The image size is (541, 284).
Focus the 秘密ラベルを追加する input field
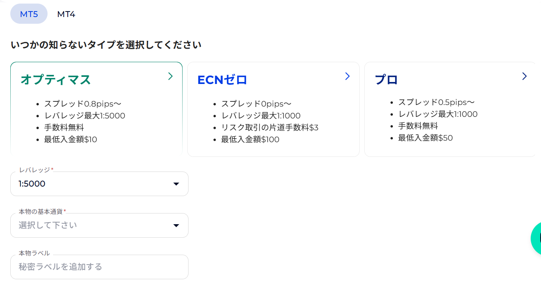tap(99, 267)
